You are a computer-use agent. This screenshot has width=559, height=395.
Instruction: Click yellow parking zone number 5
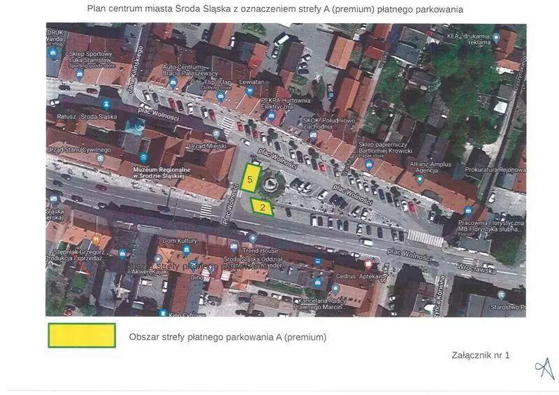(x=250, y=180)
